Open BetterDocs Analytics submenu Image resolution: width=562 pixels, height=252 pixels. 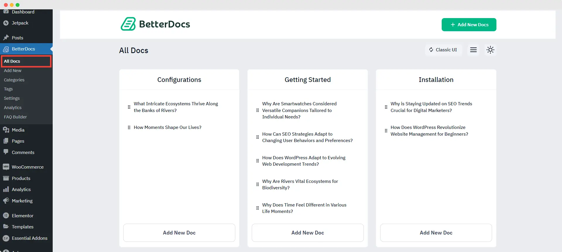(13, 108)
